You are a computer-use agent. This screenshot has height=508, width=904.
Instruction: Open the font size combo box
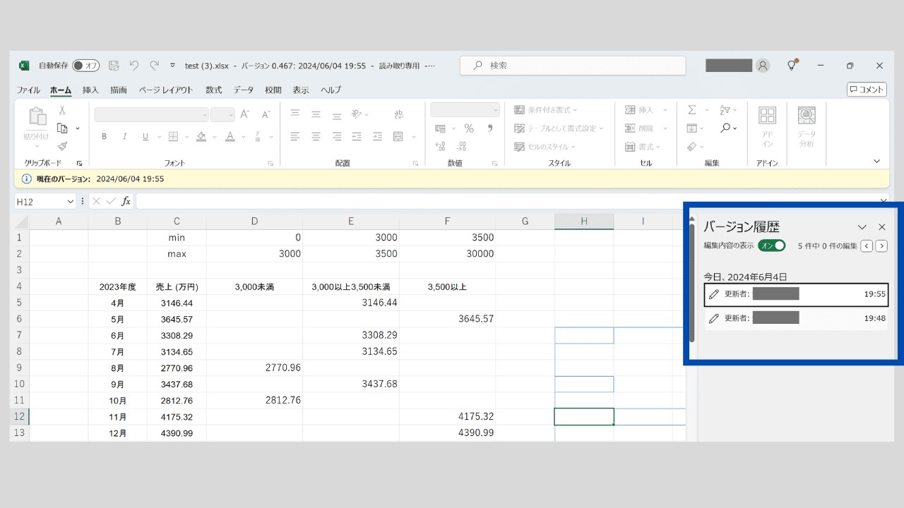pyautogui.click(x=222, y=114)
